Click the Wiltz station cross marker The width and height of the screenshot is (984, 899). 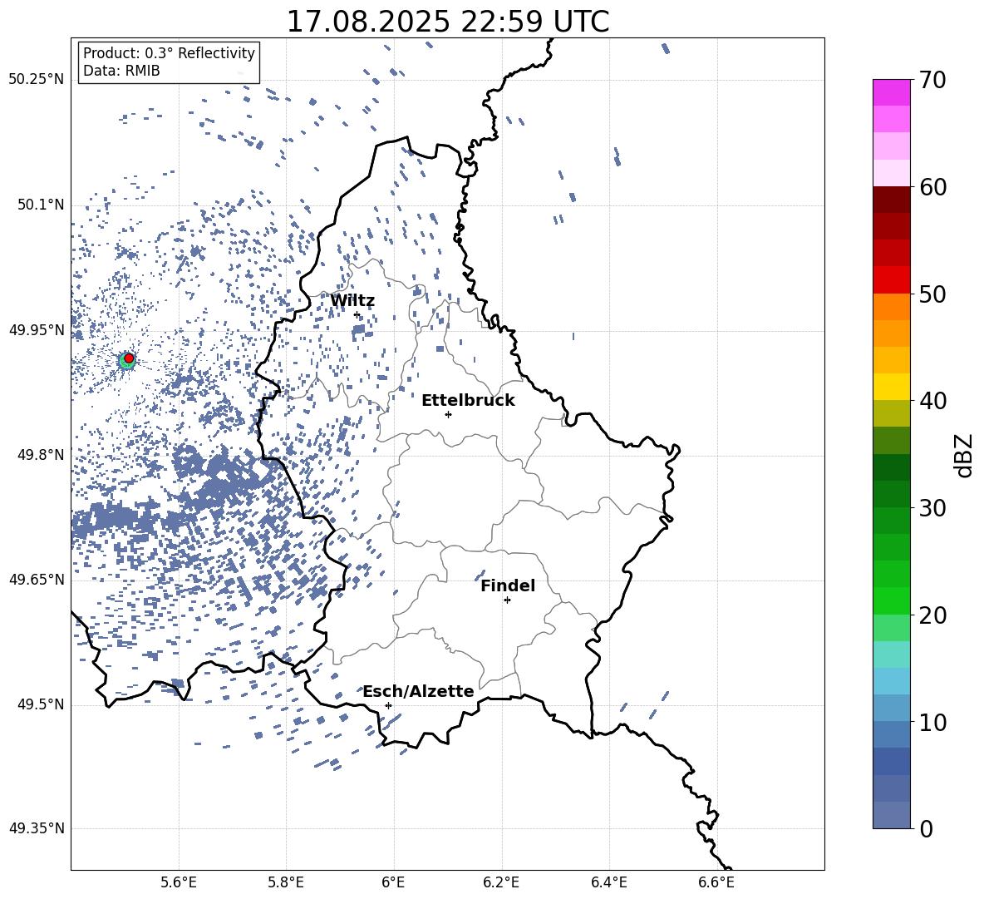click(x=357, y=315)
